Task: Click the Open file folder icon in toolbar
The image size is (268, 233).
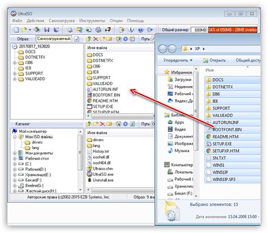Action: click(x=24, y=30)
